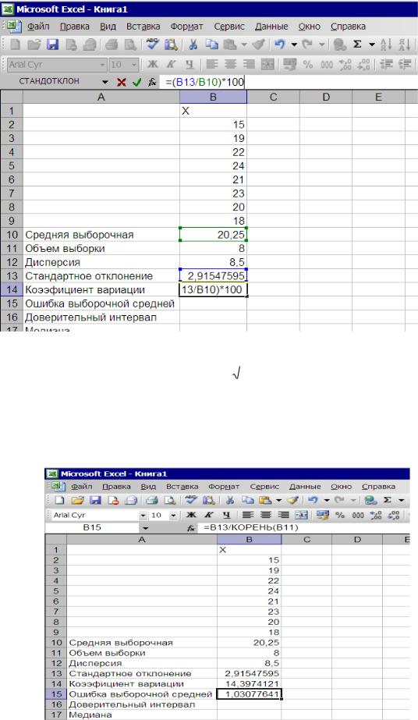Open Undo history arrow in upper window

pyautogui.click(x=294, y=44)
